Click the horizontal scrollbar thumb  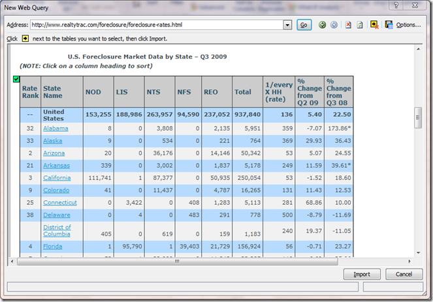[x=177, y=261]
